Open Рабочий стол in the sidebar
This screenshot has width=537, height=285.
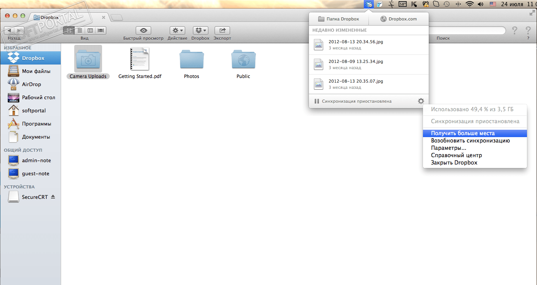tap(31, 97)
